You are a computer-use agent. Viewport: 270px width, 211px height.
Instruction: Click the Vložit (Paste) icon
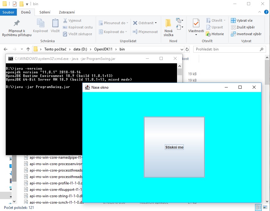(55, 23)
